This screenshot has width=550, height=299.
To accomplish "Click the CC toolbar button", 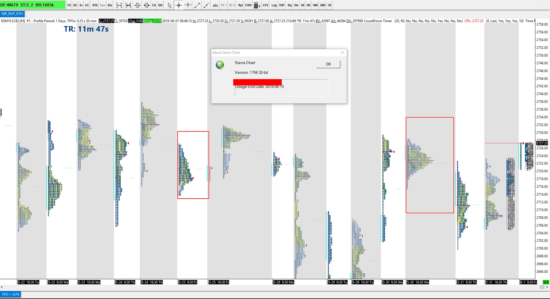I will [x=87, y=5].
